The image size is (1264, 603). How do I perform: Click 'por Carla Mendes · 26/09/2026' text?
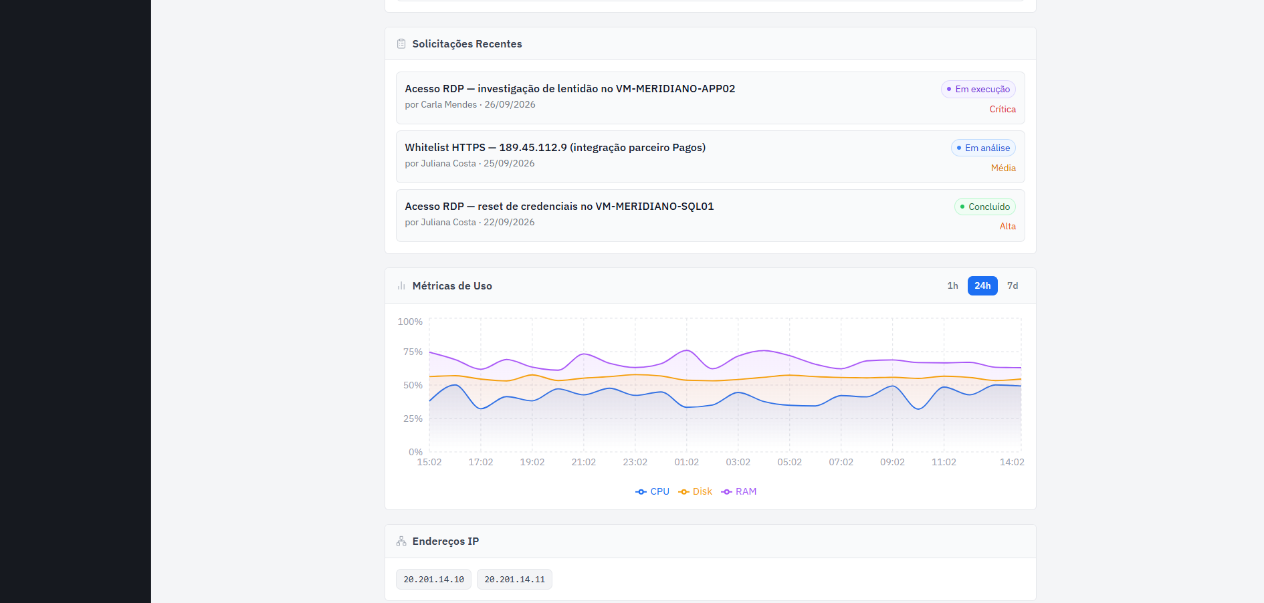click(470, 104)
